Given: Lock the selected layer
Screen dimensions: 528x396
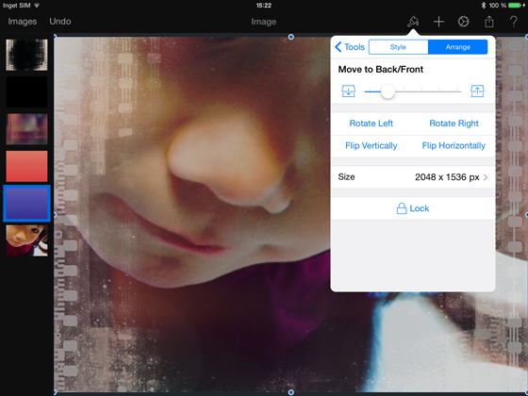Looking at the screenshot, I should (413, 208).
